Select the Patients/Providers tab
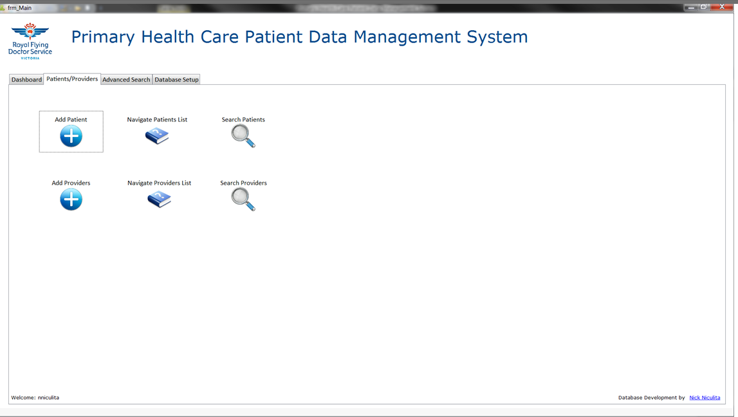Viewport: 738px width, 417px height. (71, 79)
